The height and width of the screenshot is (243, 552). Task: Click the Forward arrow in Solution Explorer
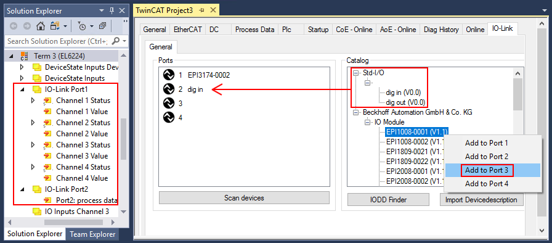(27, 26)
